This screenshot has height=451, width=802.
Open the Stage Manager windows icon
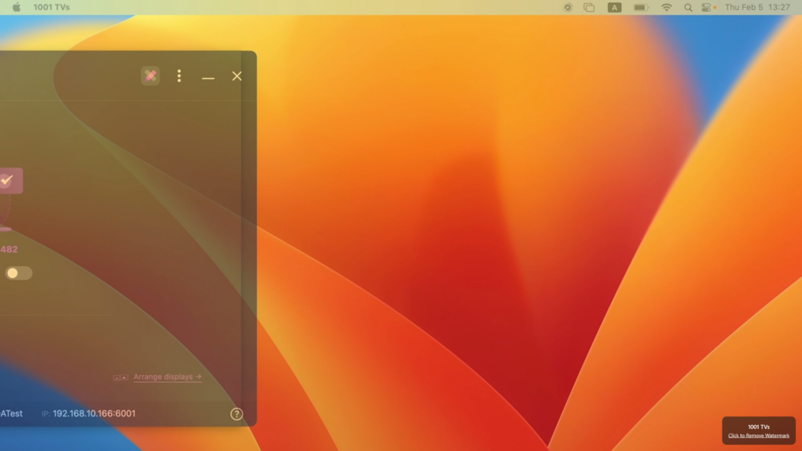tap(589, 7)
